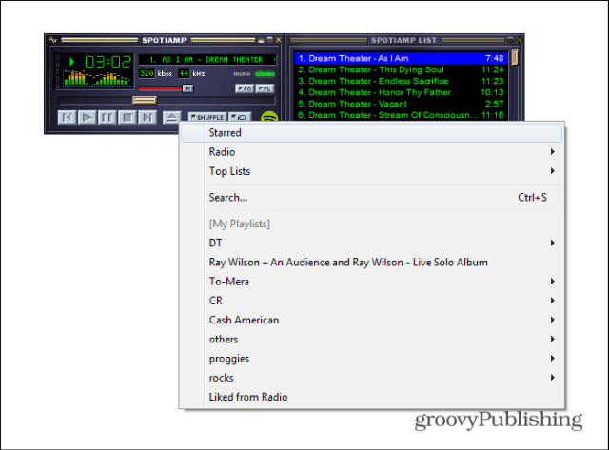Open the rocks playlist submenu
The height and width of the screenshot is (450, 609).
pos(372,378)
